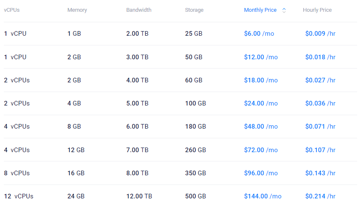Click the Storage column header
363x211 pixels.
tap(194, 10)
